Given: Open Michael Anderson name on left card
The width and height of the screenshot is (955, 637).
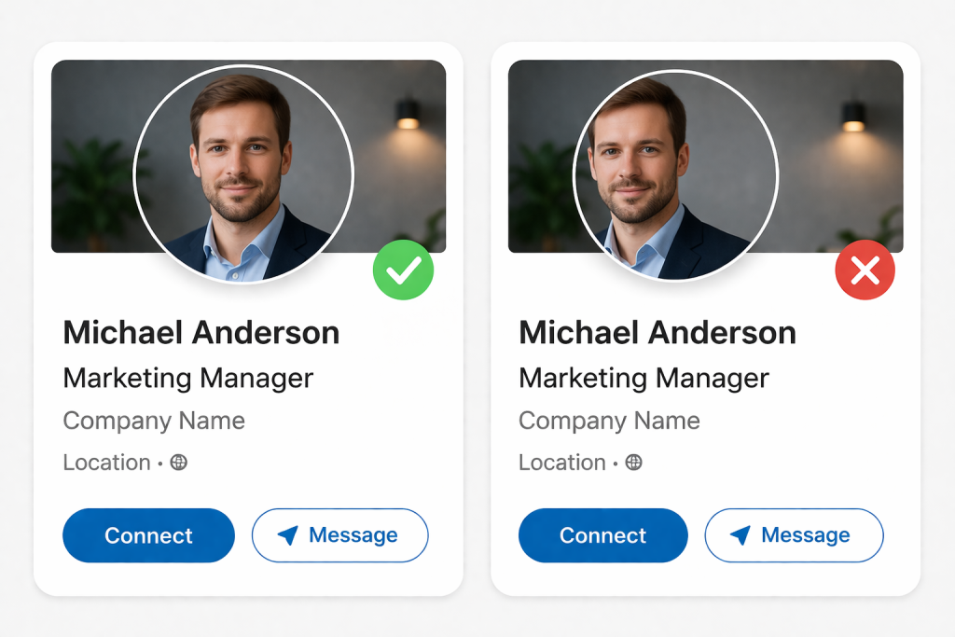Looking at the screenshot, I should pyautogui.click(x=201, y=333).
